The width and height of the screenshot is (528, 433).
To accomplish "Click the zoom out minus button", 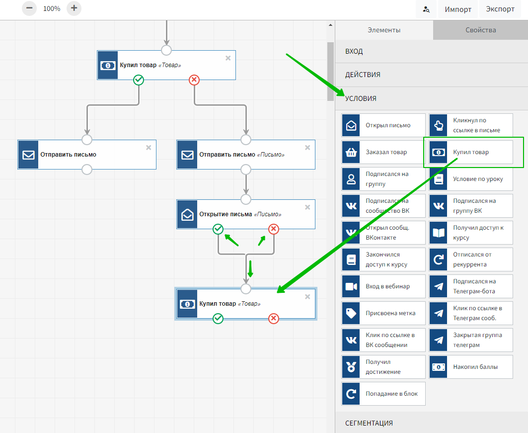I will coord(29,8).
